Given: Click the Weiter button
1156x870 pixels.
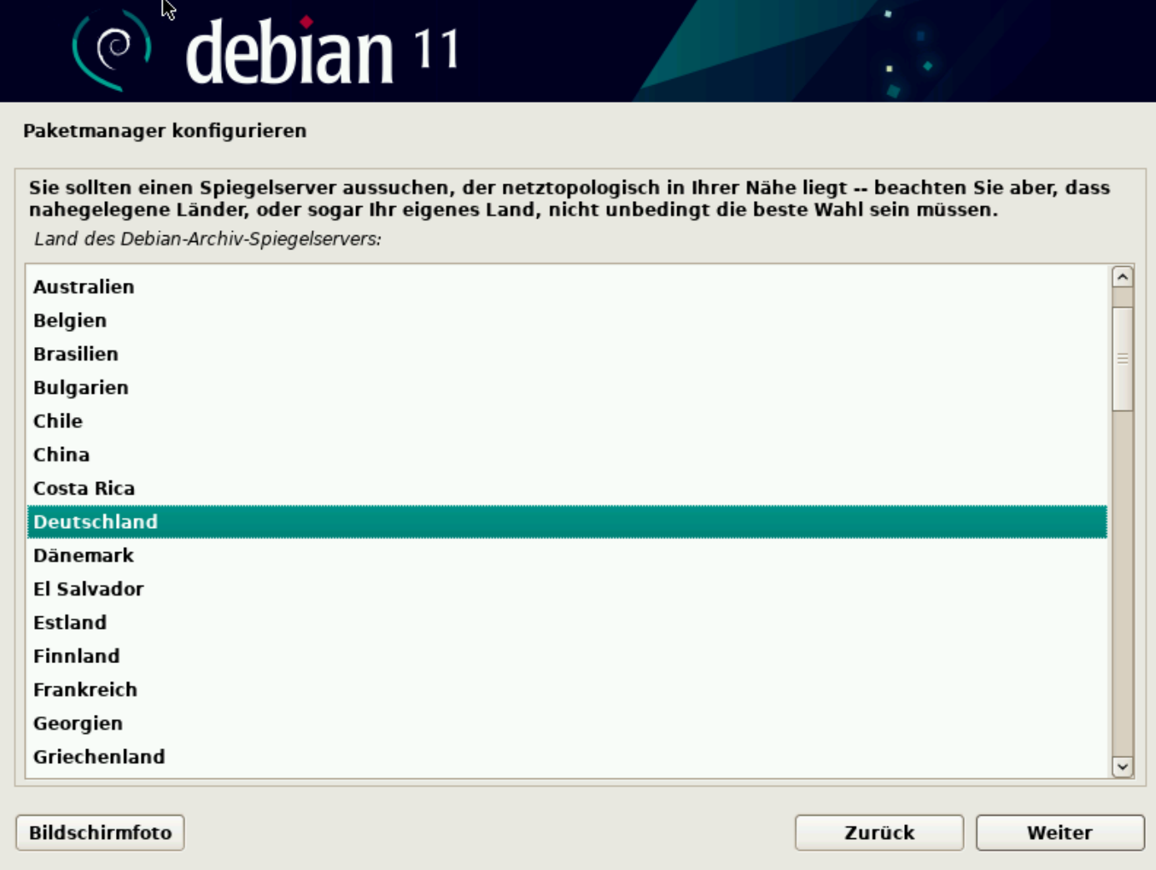Looking at the screenshot, I should pyautogui.click(x=1060, y=832).
